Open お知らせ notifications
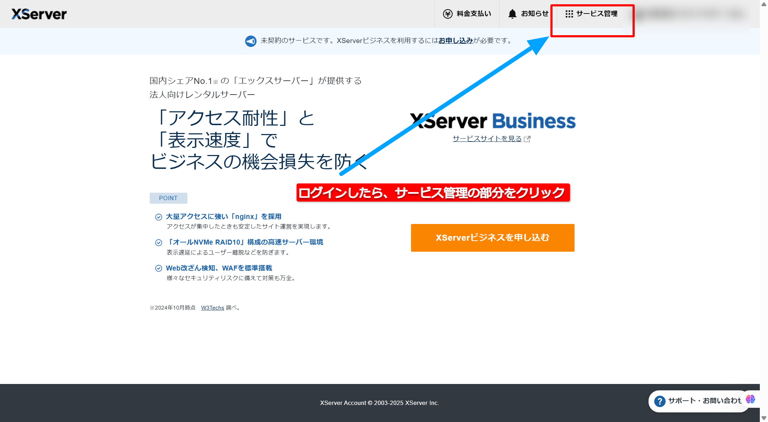The height and width of the screenshot is (422, 768). 528,14
